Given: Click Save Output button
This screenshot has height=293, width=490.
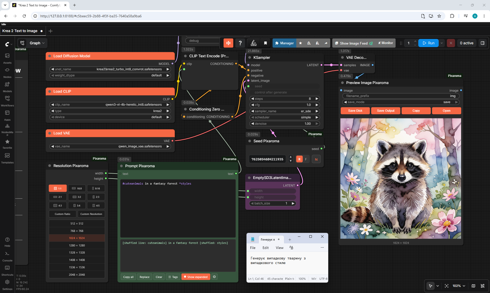Looking at the screenshot, I should coord(386,111).
